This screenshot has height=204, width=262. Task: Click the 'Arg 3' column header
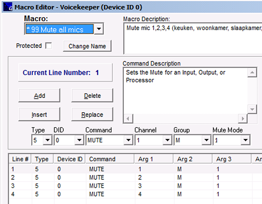click(232, 159)
